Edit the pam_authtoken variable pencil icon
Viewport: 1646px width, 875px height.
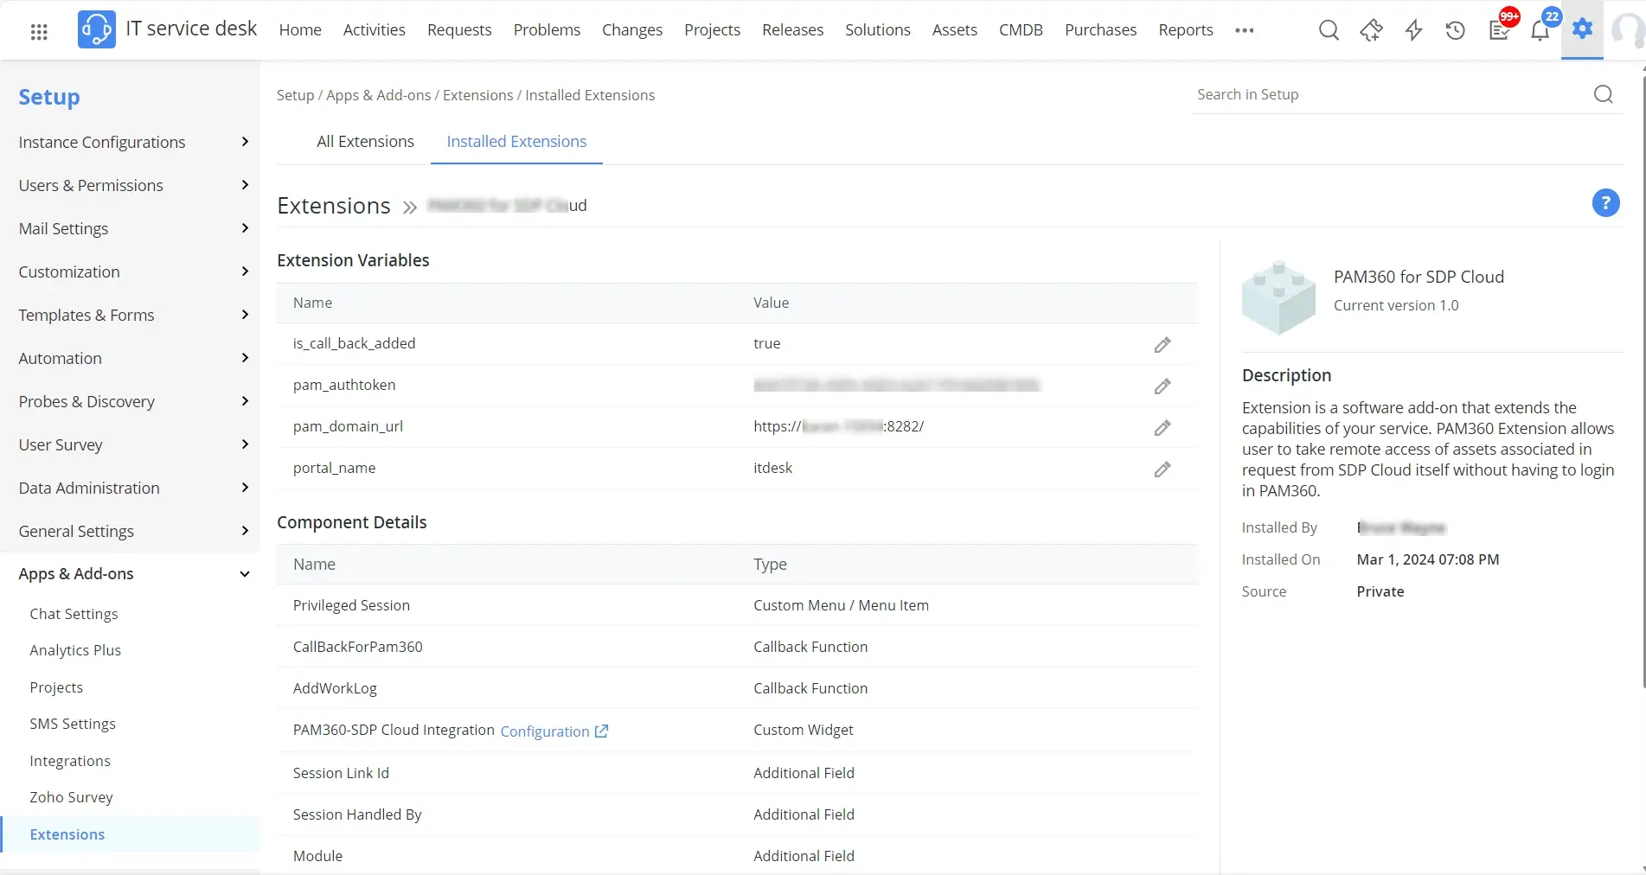[1162, 386]
